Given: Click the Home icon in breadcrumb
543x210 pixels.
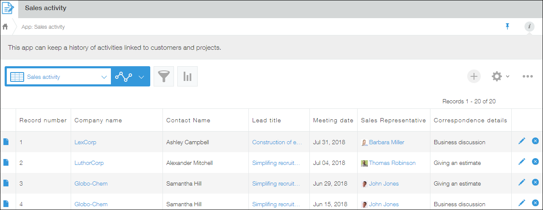Looking at the screenshot, I should coord(5,27).
